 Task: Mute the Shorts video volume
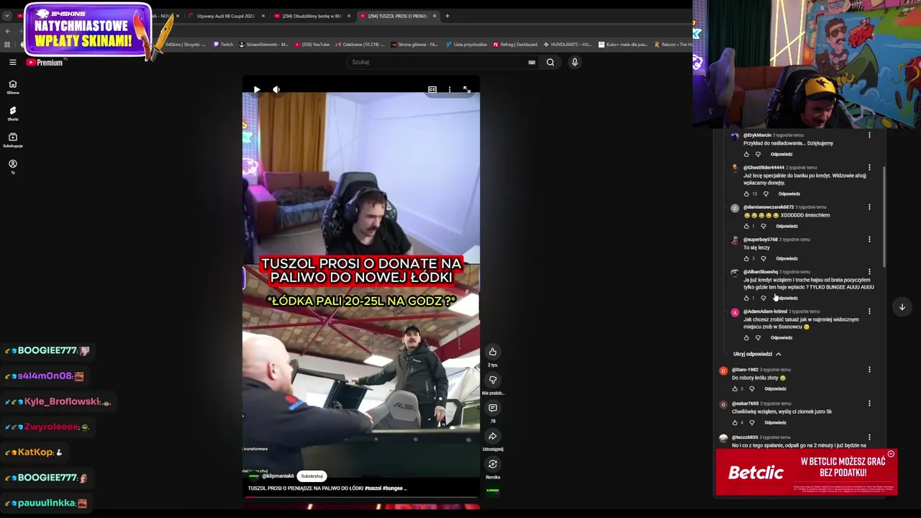click(276, 90)
